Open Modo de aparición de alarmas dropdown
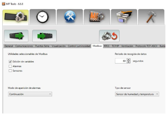 (x=30, y=94)
